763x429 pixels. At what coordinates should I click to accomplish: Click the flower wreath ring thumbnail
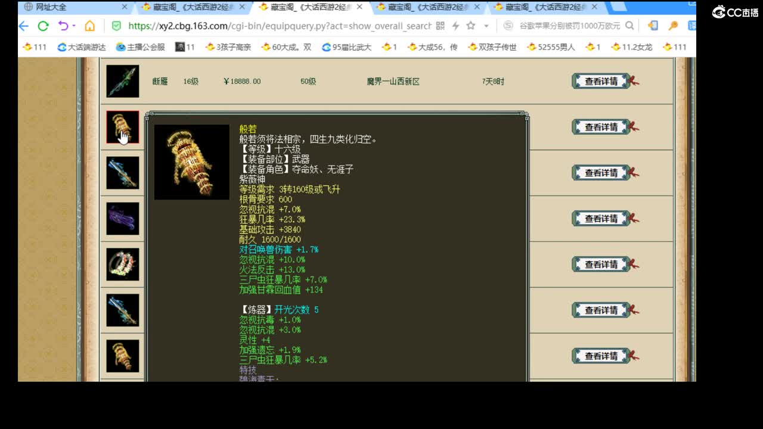coord(123,265)
